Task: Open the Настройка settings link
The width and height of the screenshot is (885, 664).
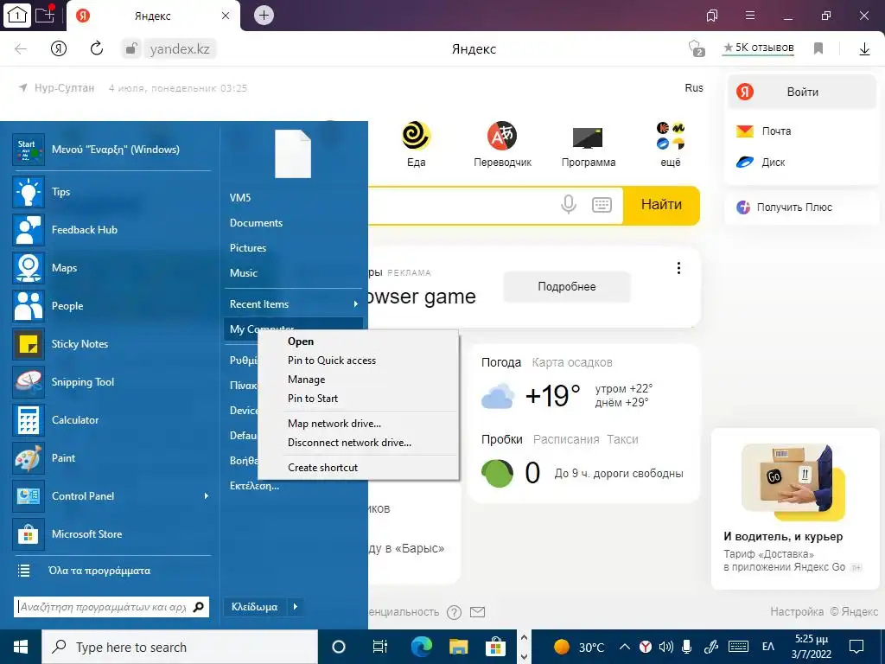Action: click(796, 611)
